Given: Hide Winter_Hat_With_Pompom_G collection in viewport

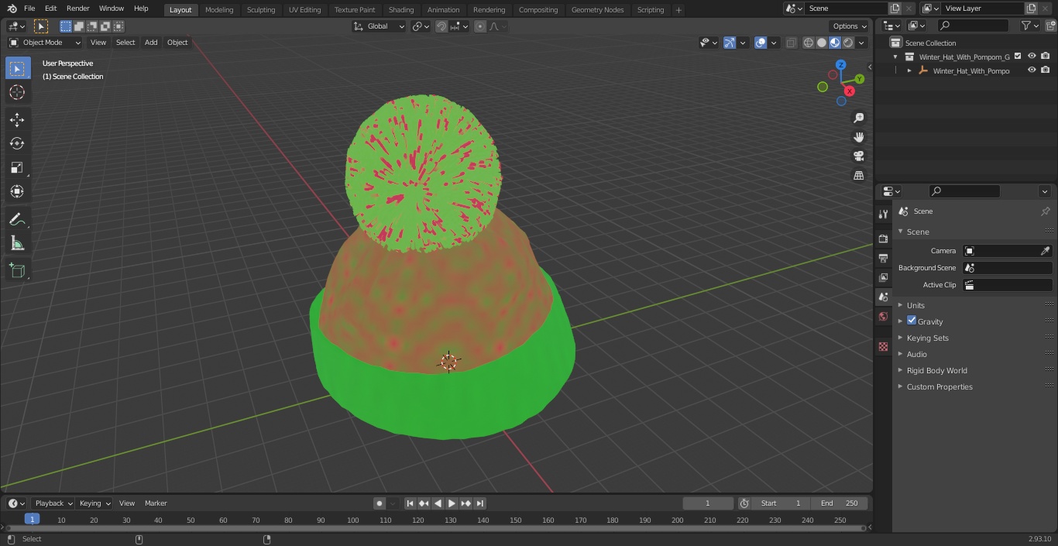Looking at the screenshot, I should coord(1032,56).
